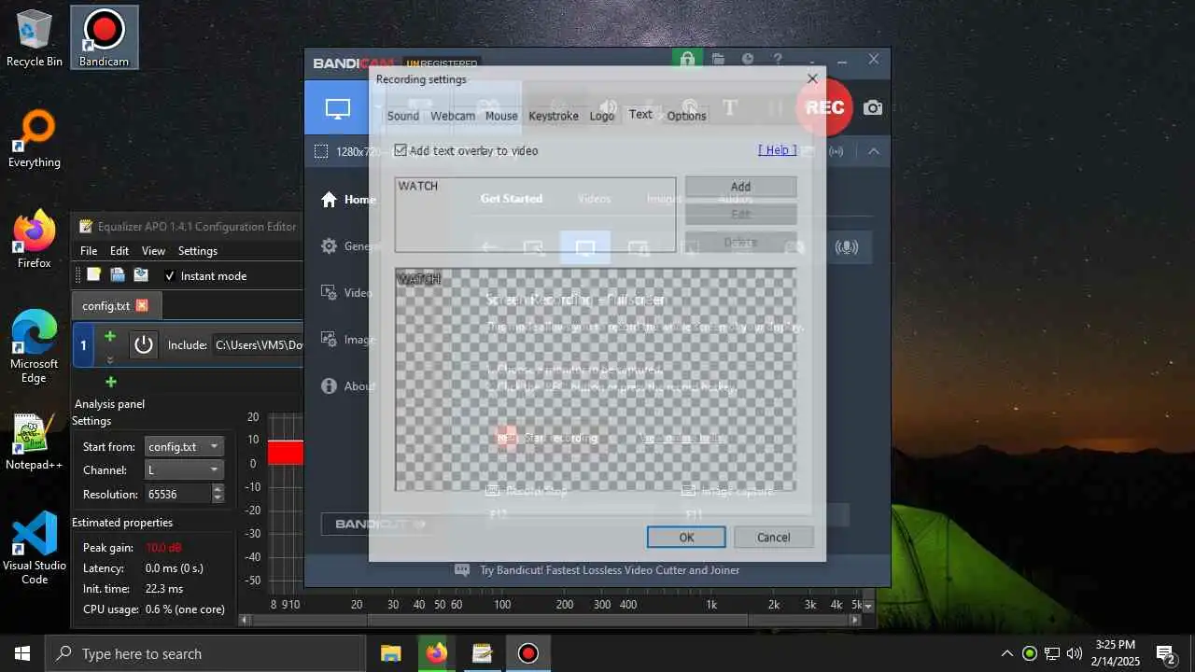1195x672 pixels.
Task: Click the Bandicam screenshot camera icon
Action: point(873,108)
